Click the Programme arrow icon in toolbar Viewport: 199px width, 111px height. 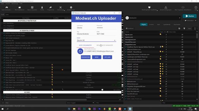pyautogui.click(x=51, y=7)
